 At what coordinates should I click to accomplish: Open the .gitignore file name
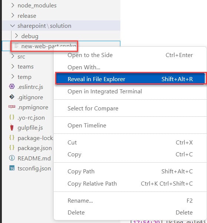(30, 97)
